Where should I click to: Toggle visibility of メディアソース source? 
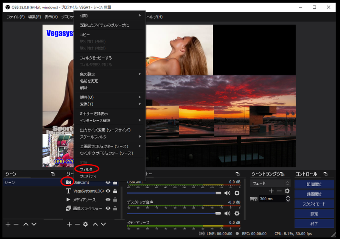[108, 199]
